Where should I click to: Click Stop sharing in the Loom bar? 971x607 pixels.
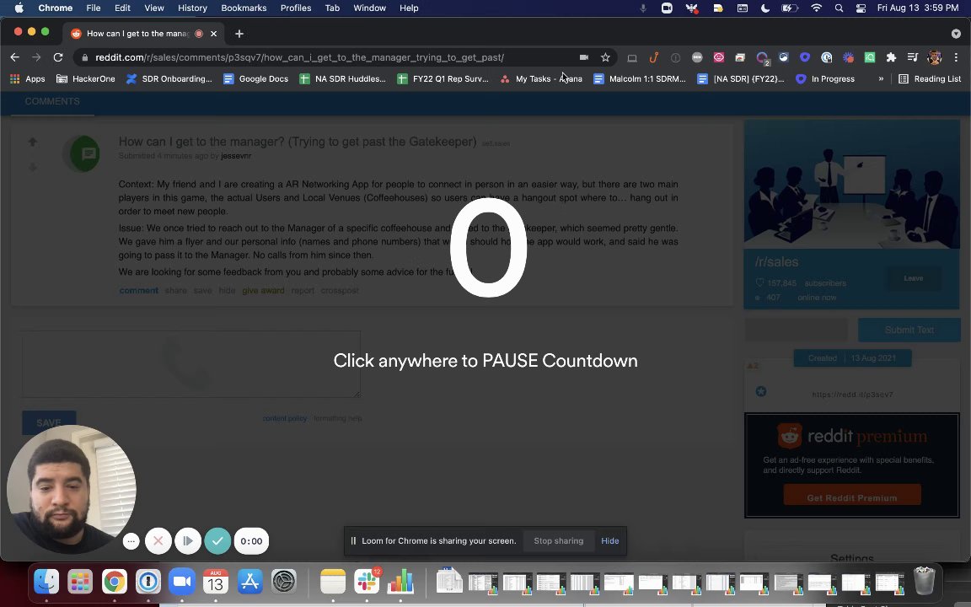tap(559, 540)
